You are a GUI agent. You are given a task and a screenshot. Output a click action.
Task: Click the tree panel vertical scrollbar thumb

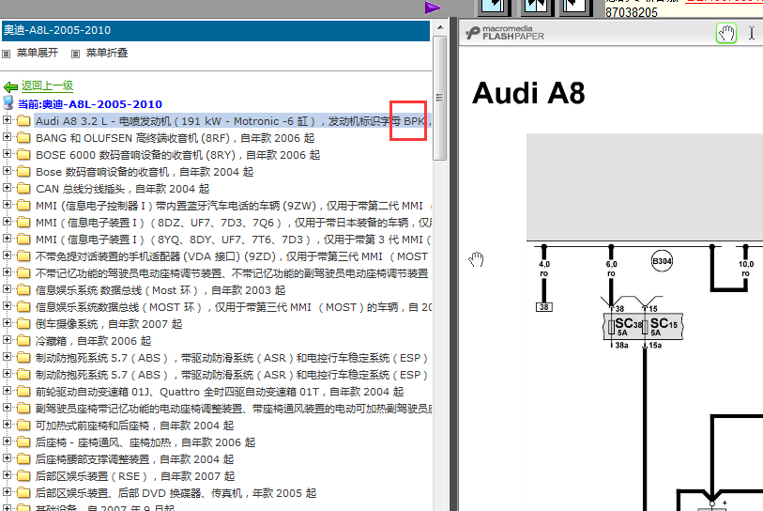(440, 98)
